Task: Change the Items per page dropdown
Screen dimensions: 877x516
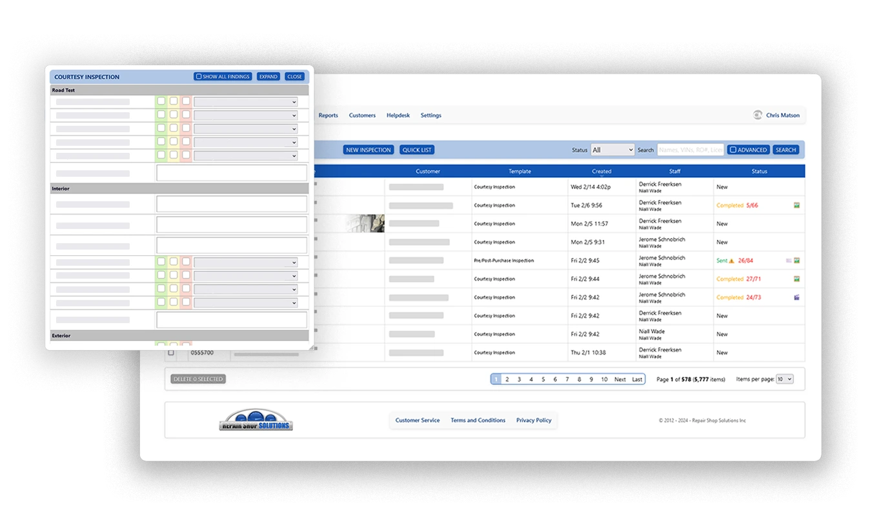Action: (784, 379)
